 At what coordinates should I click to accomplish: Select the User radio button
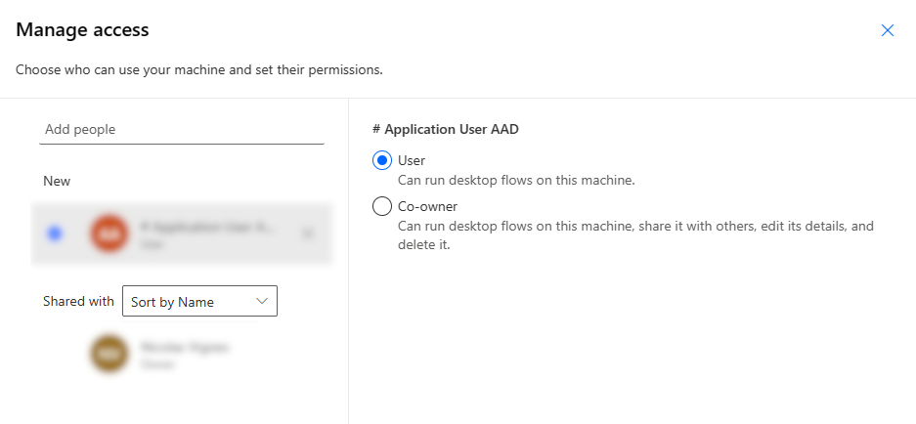click(382, 161)
